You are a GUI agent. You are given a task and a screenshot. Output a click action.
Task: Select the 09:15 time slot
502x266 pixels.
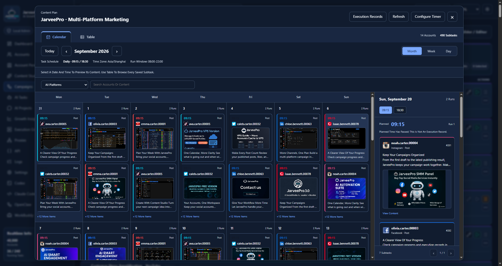385,110
